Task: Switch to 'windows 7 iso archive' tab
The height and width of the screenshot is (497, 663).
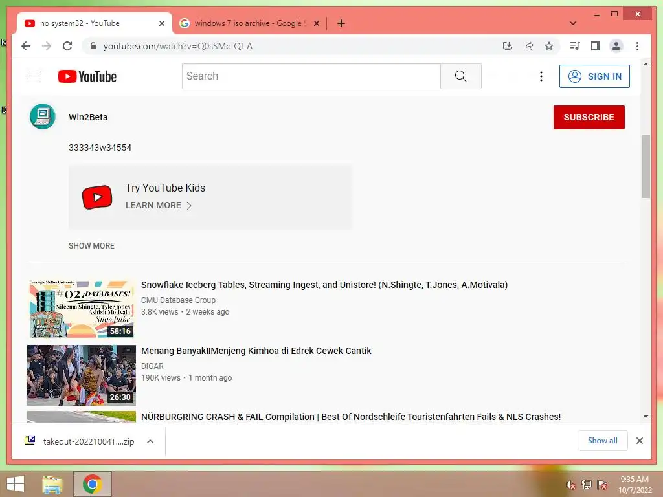Action: coord(249,23)
